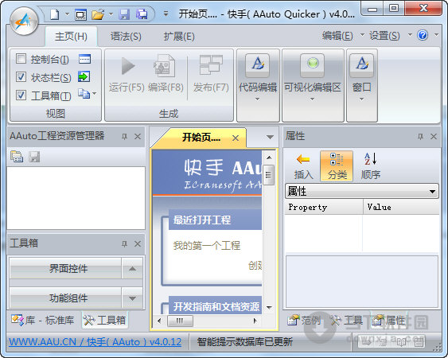Click the green arrow icon beside 状态栏

tap(84, 76)
